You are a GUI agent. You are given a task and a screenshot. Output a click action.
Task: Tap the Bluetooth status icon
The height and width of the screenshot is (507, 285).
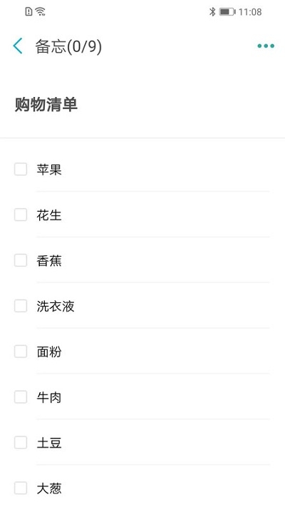212,12
